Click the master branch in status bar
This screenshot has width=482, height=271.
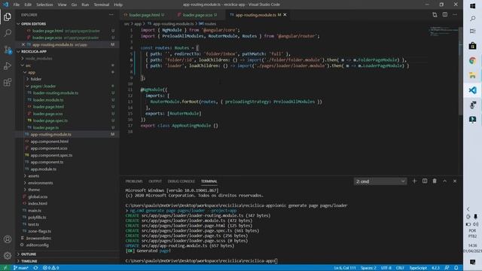tap(21, 268)
